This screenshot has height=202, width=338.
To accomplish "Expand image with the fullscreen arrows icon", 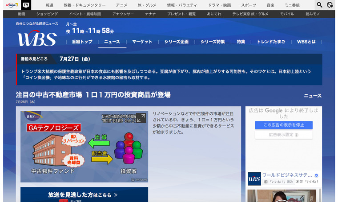I will point(141,118).
